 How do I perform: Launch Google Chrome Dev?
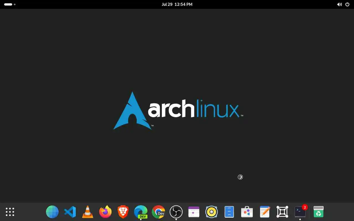[x=158, y=212]
